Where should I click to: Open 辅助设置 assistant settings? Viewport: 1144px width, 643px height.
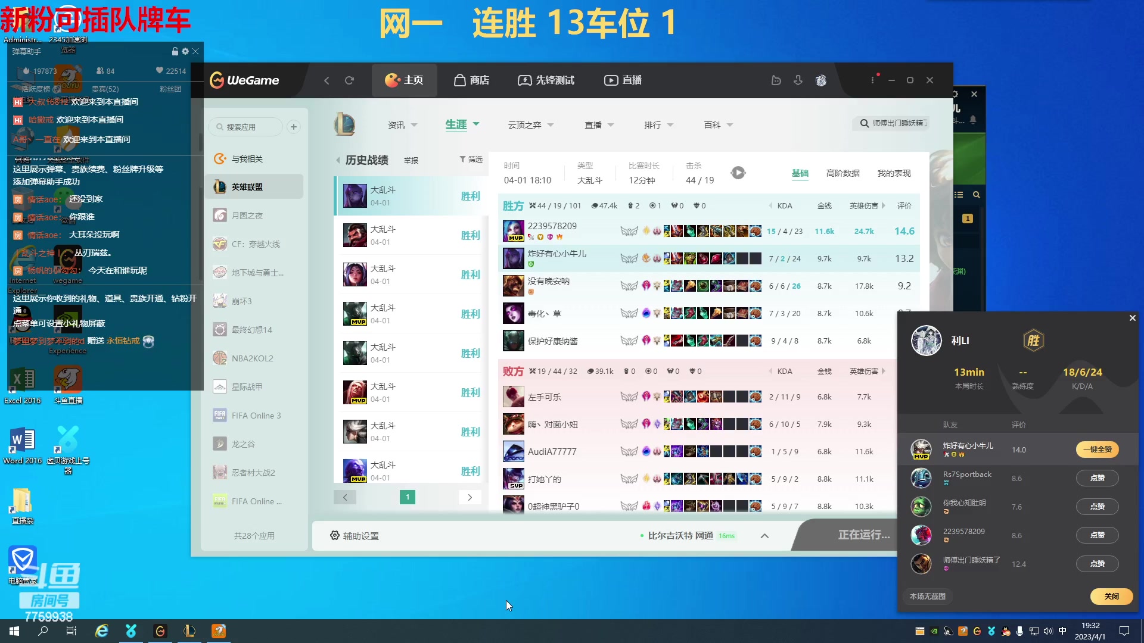(355, 536)
